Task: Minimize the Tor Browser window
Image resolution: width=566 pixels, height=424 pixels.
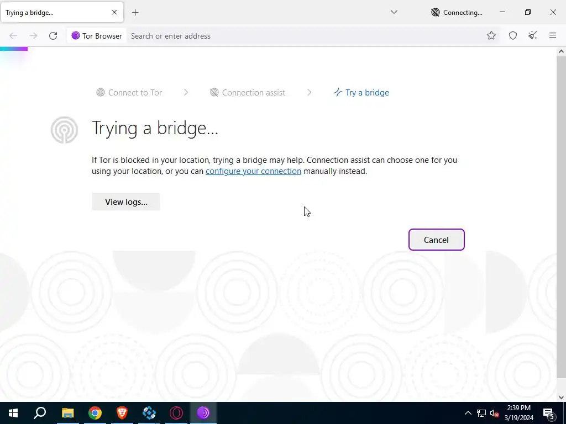Action: (502, 12)
